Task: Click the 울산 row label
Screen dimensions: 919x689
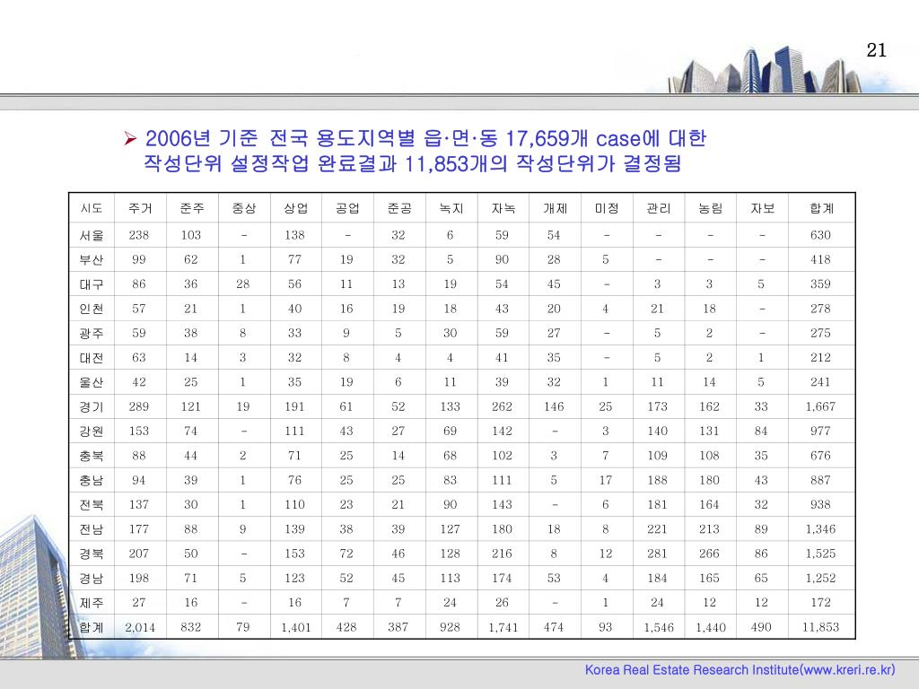Action: click(92, 382)
